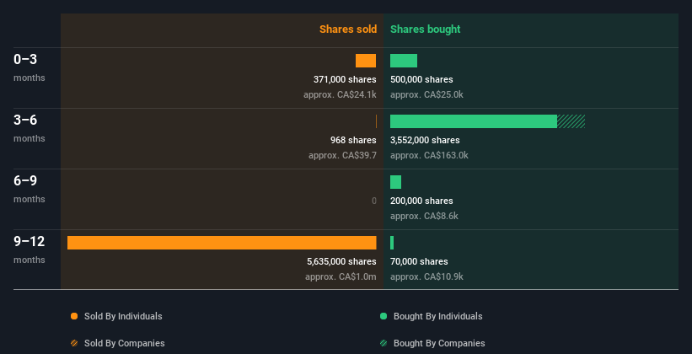
Task: Click the 5,635,000 shares value
Action: coord(341,261)
